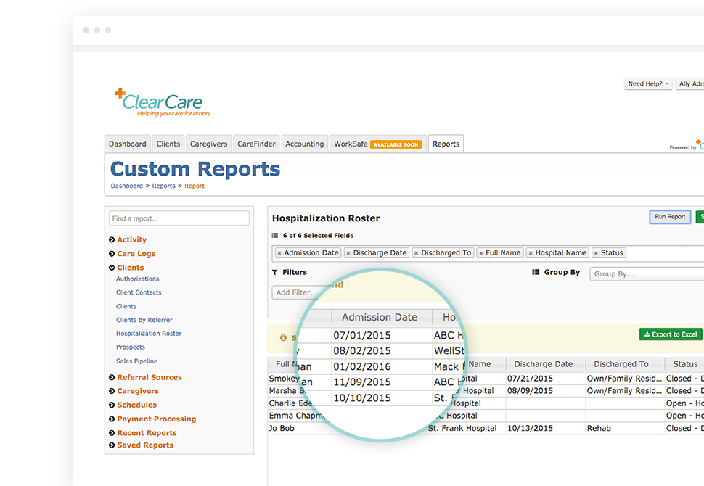Expand the Referral Sources category
Screen dimensions: 704x486
[112, 377]
